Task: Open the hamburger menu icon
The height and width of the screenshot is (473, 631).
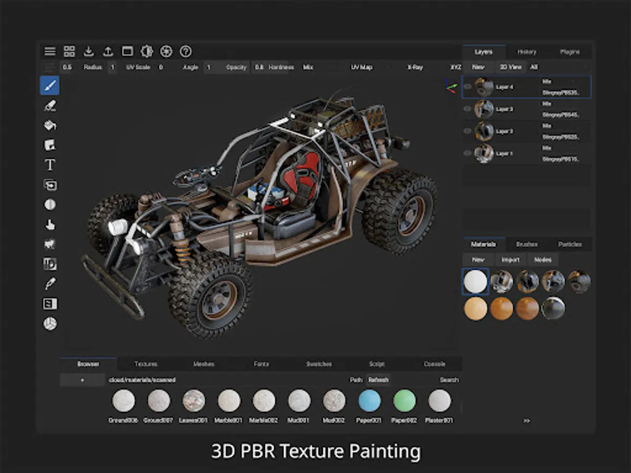Action: click(50, 52)
